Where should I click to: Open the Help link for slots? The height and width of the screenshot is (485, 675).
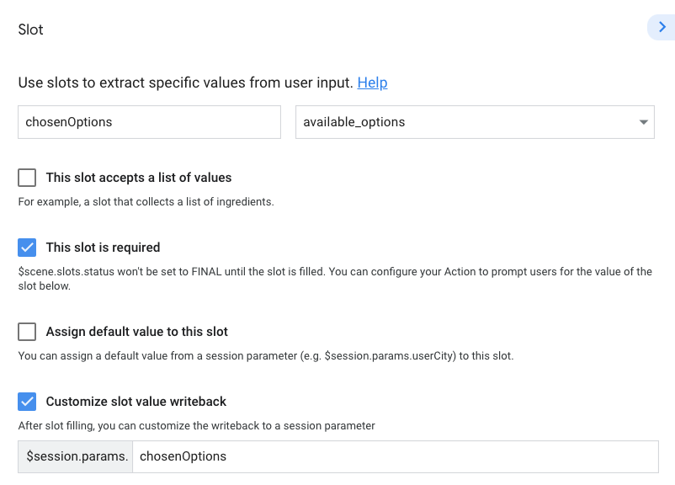click(x=372, y=83)
